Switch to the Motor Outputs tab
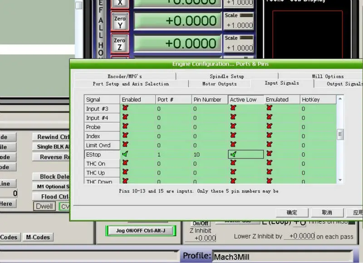The height and width of the screenshot is (263, 363). pyautogui.click(x=220, y=84)
